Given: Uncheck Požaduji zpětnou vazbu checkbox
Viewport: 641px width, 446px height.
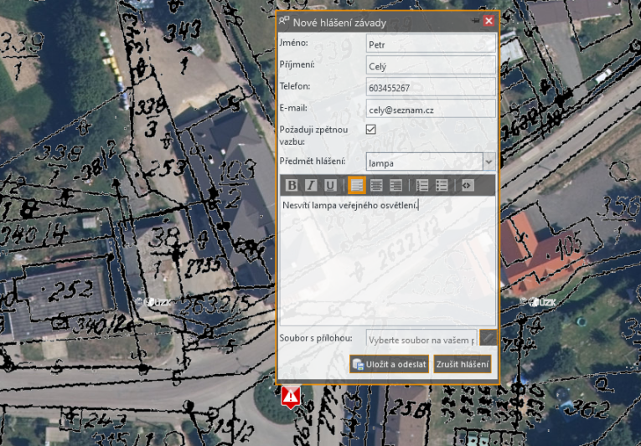Looking at the screenshot, I should point(371,130).
